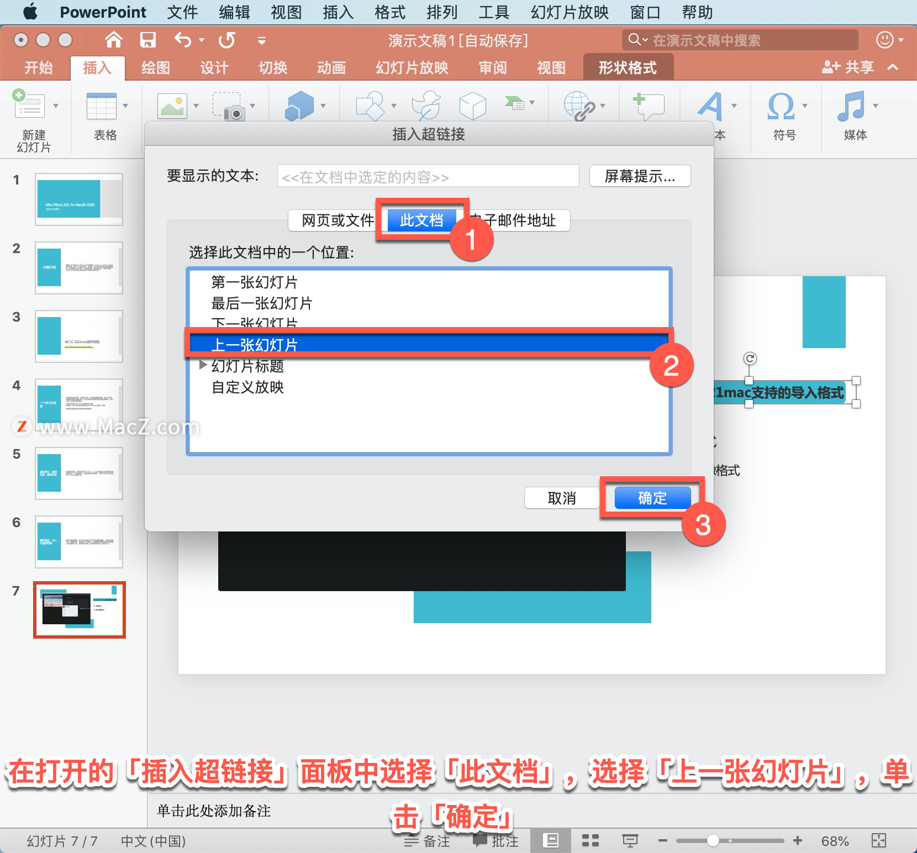Click the 取消 button
917x853 pixels.
tap(562, 498)
